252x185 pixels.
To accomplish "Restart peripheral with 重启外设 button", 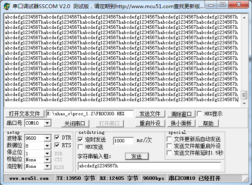I will click(x=150, y=123).
